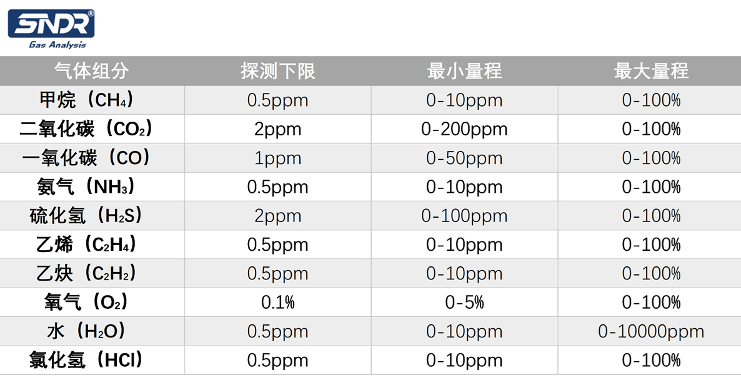Select the 氧气 (O₂) row label
Image resolution: width=741 pixels, height=378 pixels.
[x=87, y=302]
